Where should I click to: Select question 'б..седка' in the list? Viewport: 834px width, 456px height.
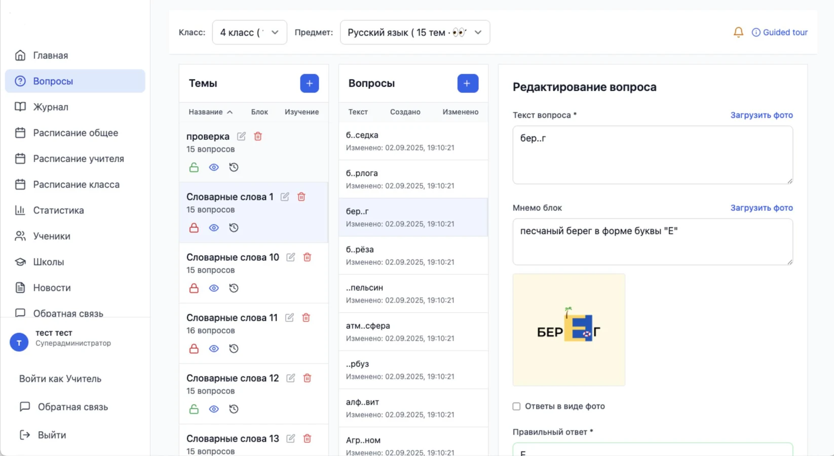click(413, 141)
